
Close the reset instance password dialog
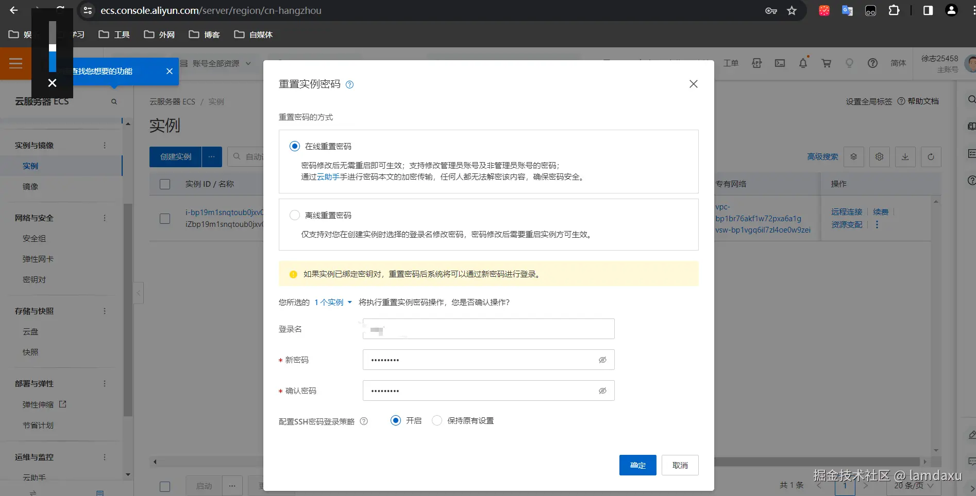tap(694, 84)
